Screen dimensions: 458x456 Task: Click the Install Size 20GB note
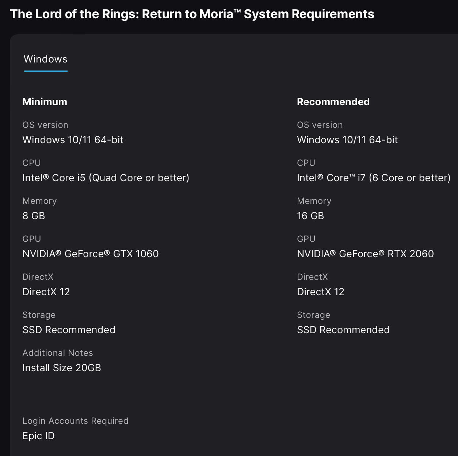pos(62,368)
